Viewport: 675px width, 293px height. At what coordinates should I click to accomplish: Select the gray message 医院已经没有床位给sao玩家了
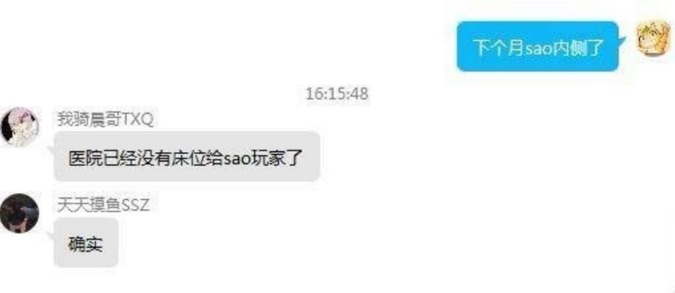coord(187,157)
